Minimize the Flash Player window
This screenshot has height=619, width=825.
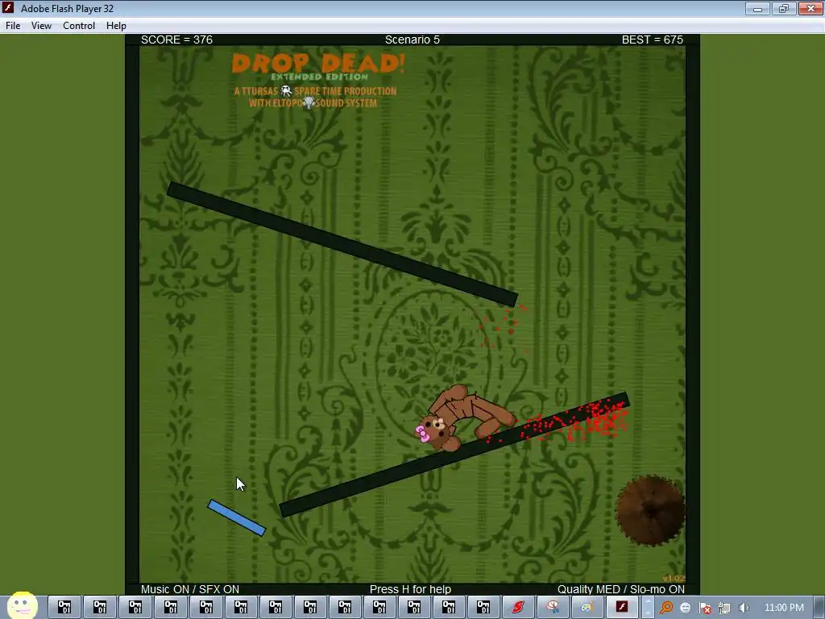[757, 8]
